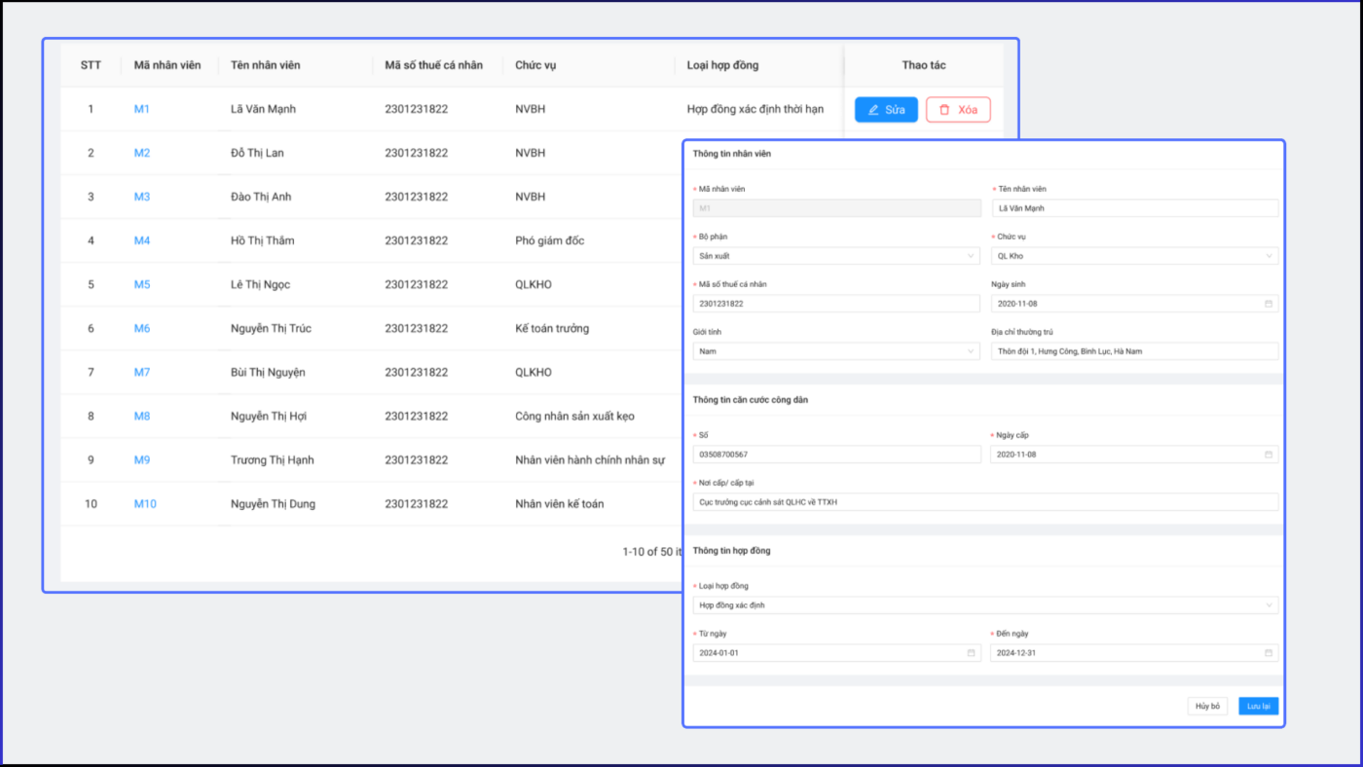
Task: Open employee code link M6
Action: point(142,328)
